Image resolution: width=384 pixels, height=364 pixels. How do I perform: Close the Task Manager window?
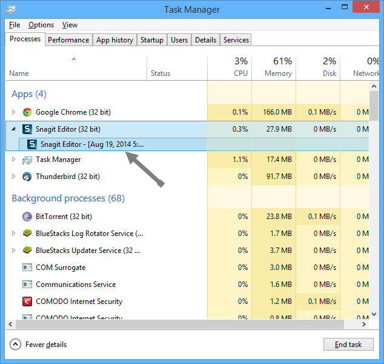[366, 7]
